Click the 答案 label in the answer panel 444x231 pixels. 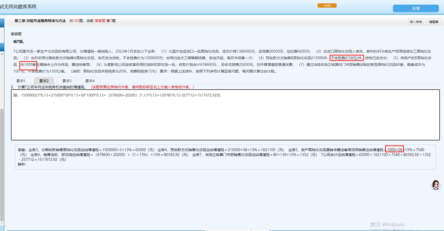click(22, 150)
